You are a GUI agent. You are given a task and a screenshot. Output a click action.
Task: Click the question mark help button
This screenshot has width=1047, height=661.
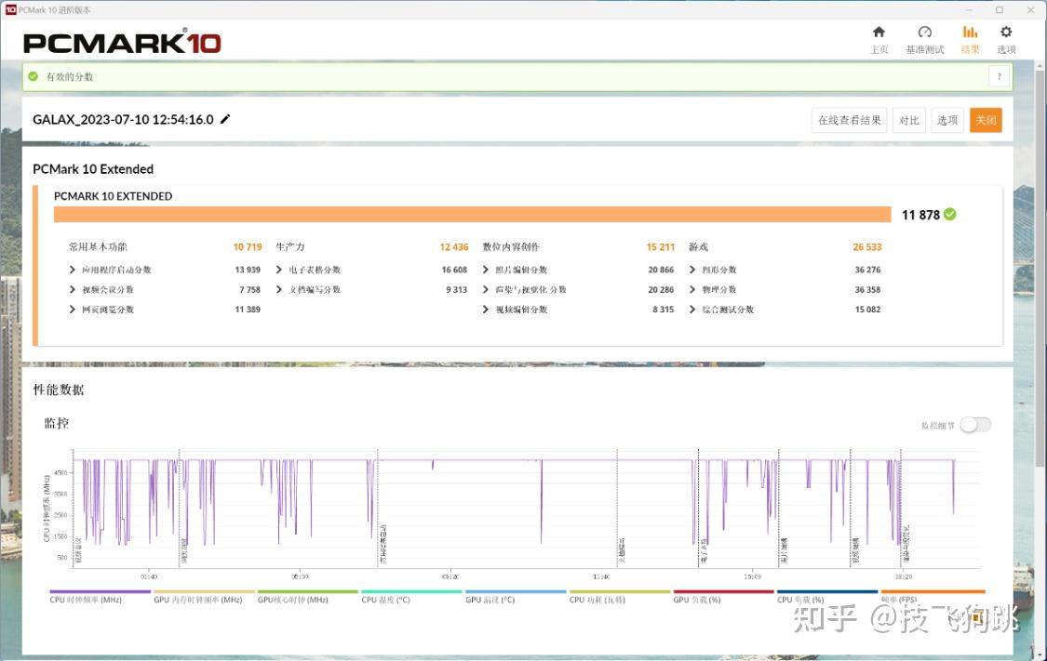coord(999,77)
